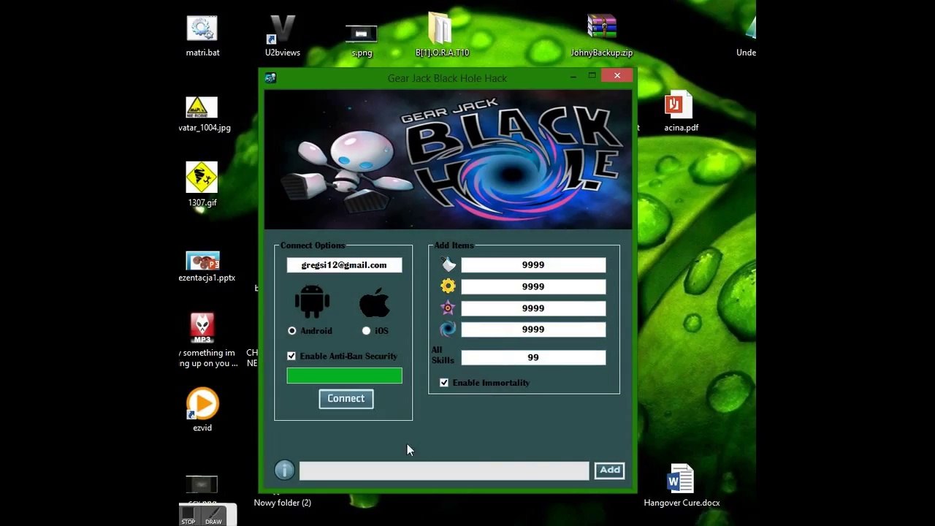Click the STOP recorder button
This screenshot has height=526, width=935.
point(188,515)
